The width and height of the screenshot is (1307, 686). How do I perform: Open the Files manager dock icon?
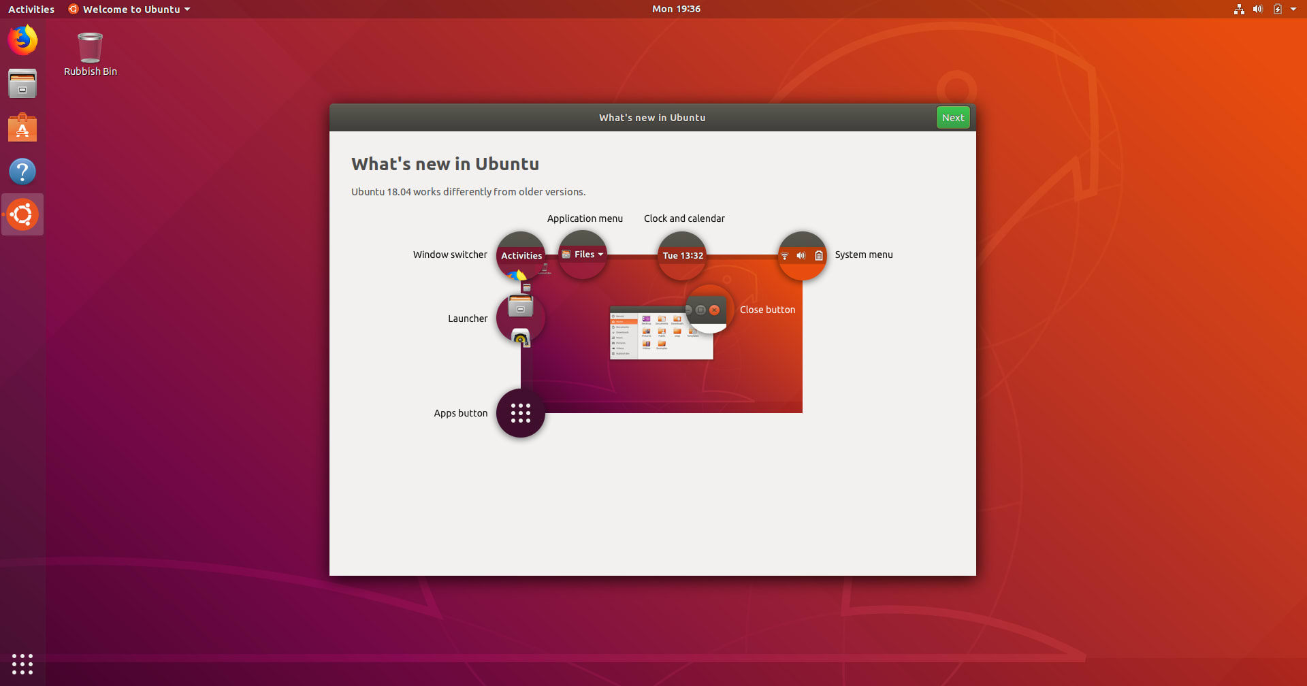point(22,84)
